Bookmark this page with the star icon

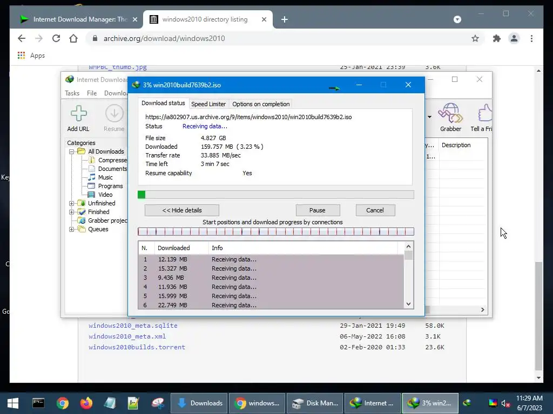[x=475, y=38]
